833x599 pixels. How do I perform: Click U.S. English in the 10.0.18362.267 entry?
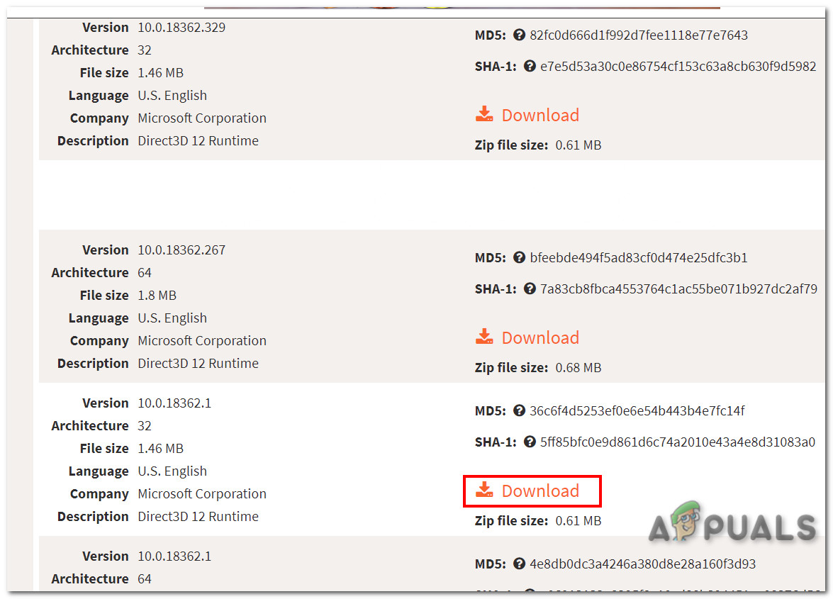(172, 318)
